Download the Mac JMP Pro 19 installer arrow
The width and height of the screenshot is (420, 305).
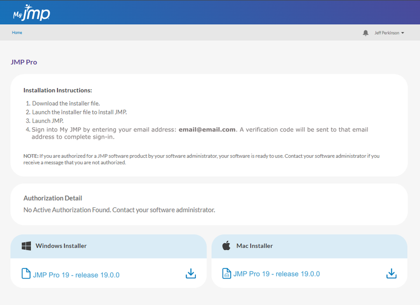(x=392, y=274)
